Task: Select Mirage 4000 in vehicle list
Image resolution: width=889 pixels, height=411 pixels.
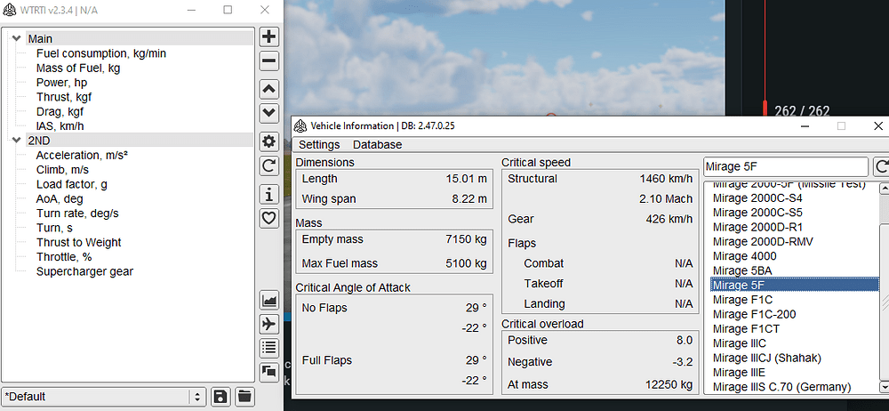Action: pyautogui.click(x=744, y=256)
